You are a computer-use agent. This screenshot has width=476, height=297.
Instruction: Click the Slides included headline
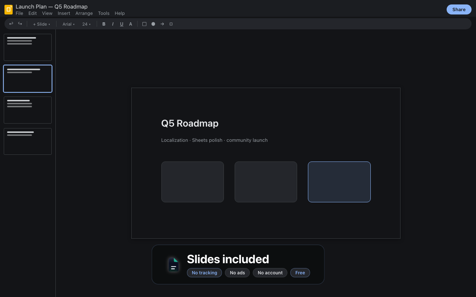[228, 259]
